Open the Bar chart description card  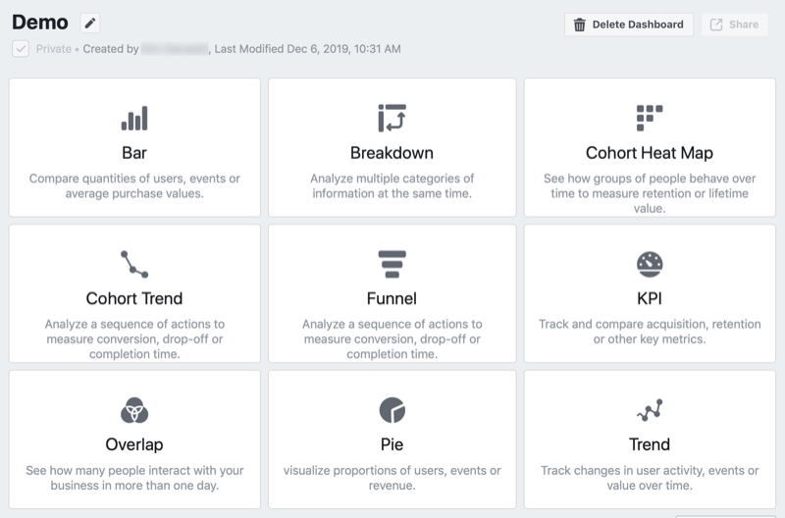coord(134,147)
